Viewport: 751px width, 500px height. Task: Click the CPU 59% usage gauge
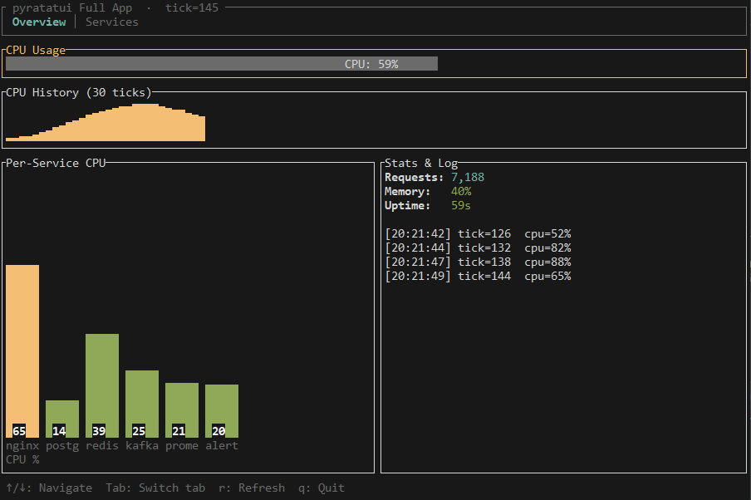221,64
